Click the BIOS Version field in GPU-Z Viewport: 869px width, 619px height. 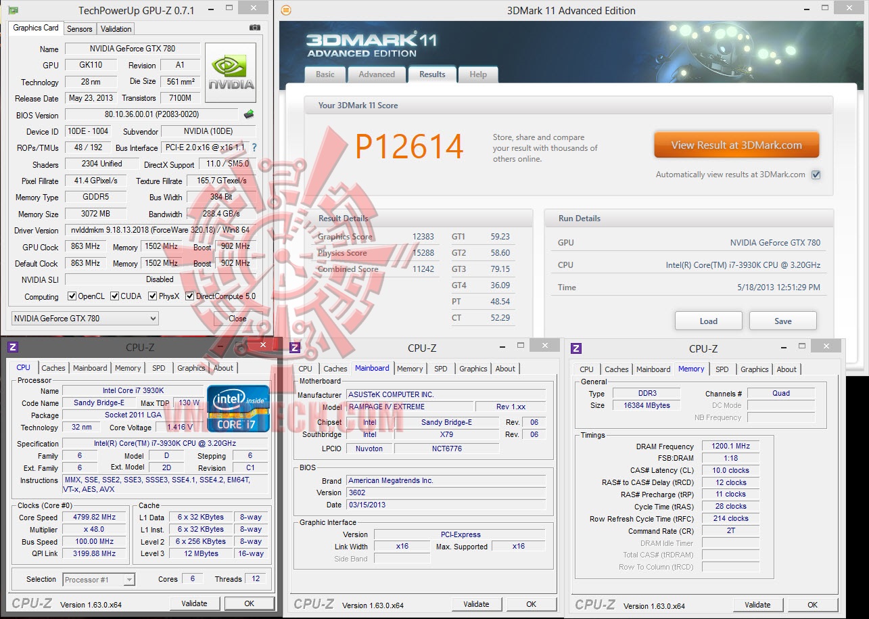tap(151, 114)
